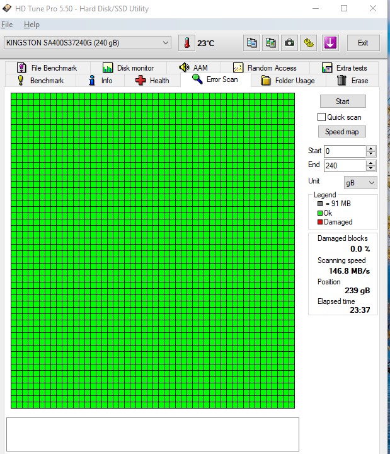Click the camera save screenshot icon
This screenshot has height=454, width=390.
coord(289,43)
